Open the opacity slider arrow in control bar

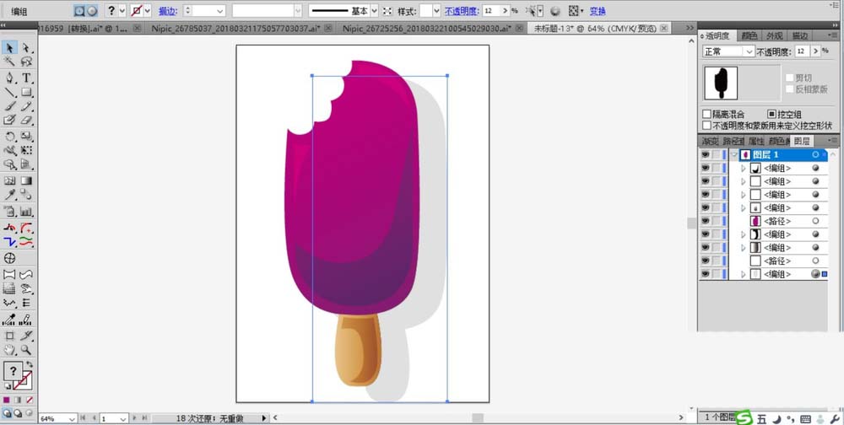pos(506,11)
